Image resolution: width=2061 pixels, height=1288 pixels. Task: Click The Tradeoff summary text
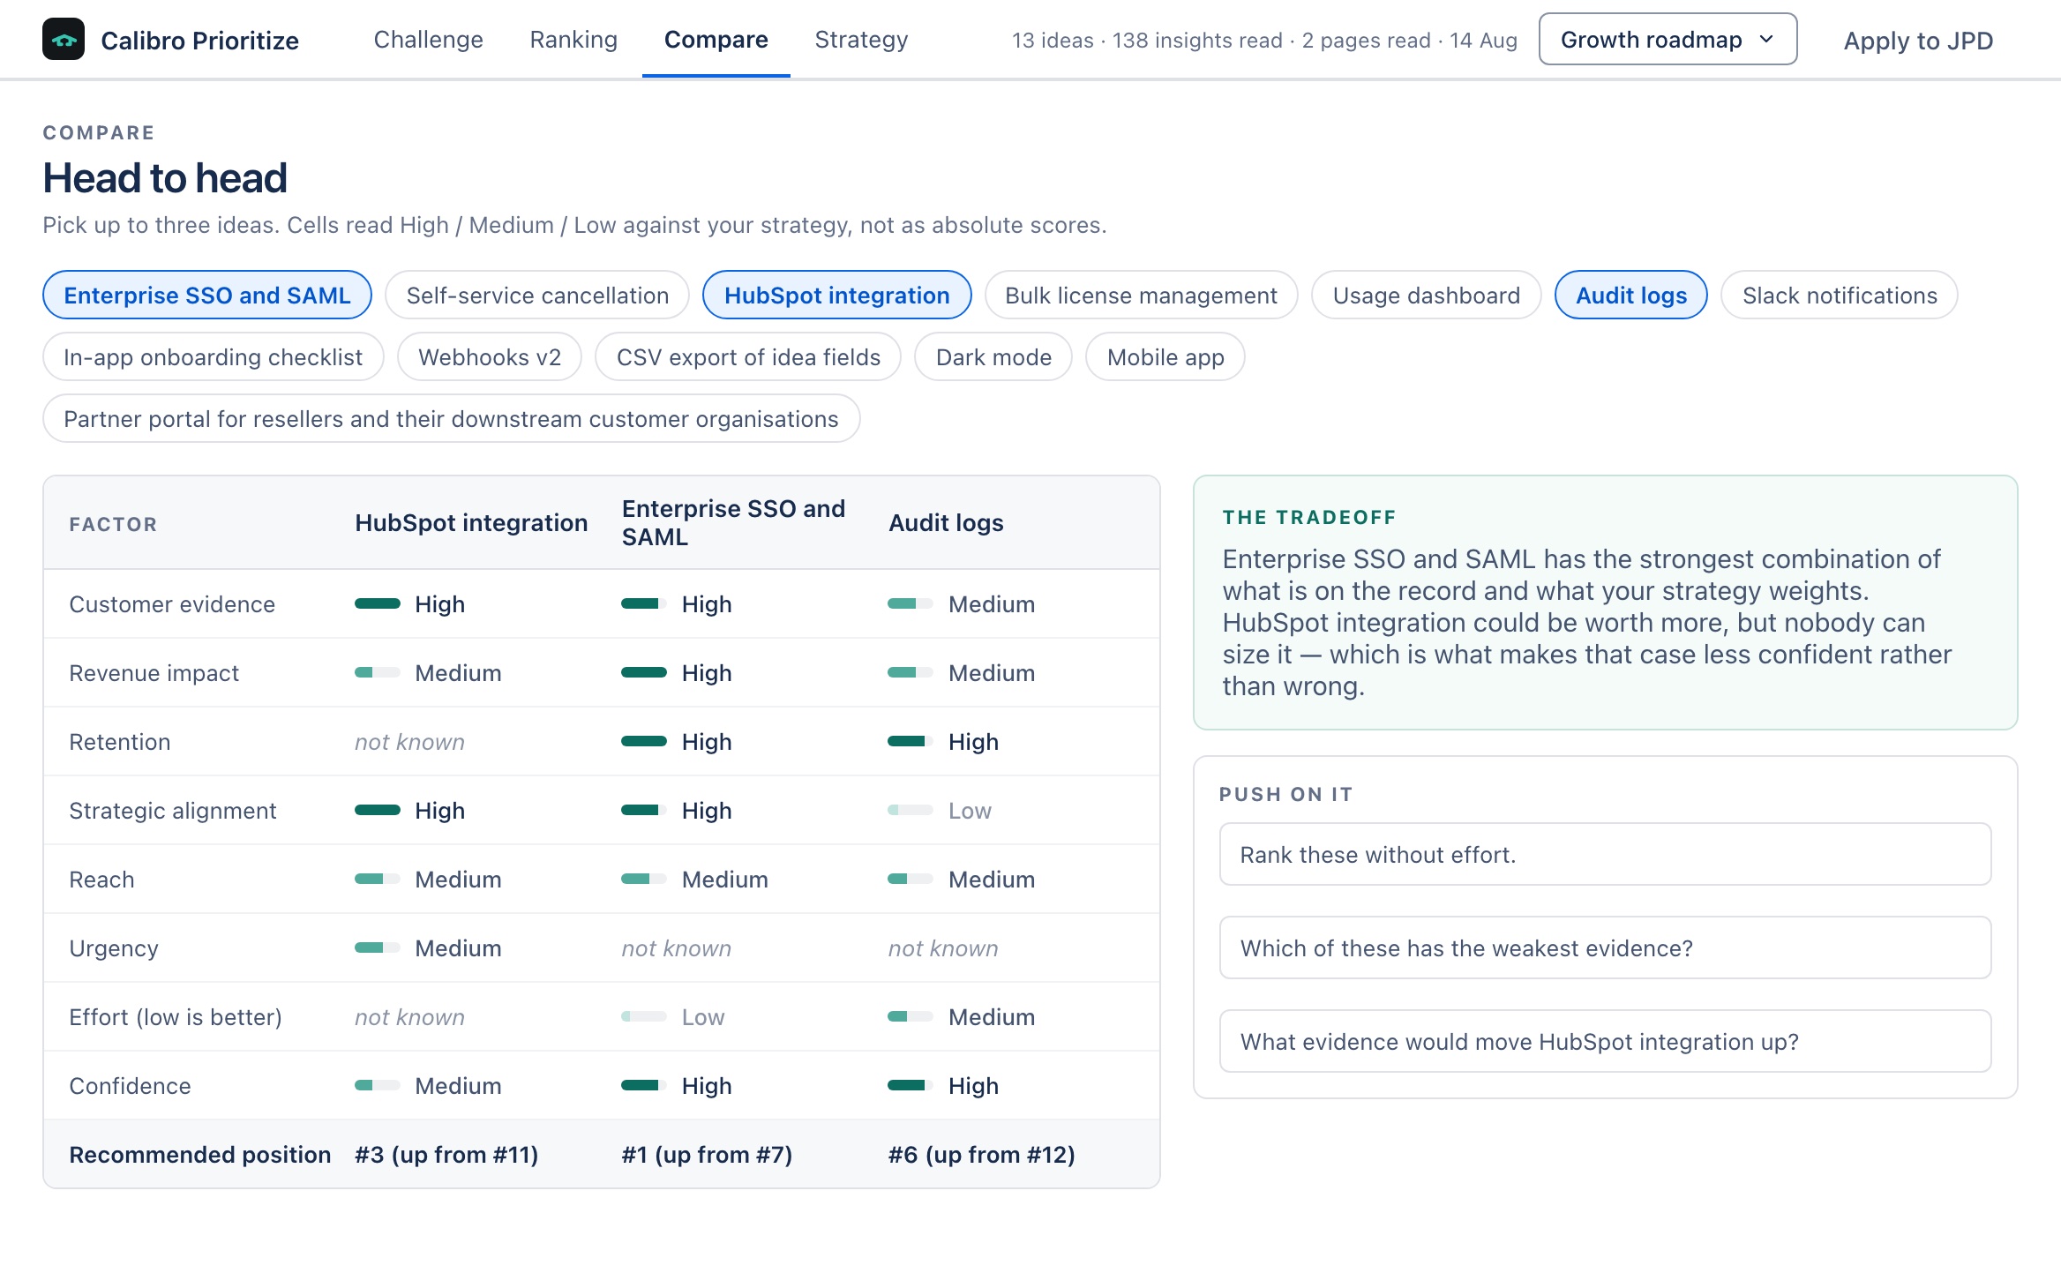click(x=1586, y=623)
